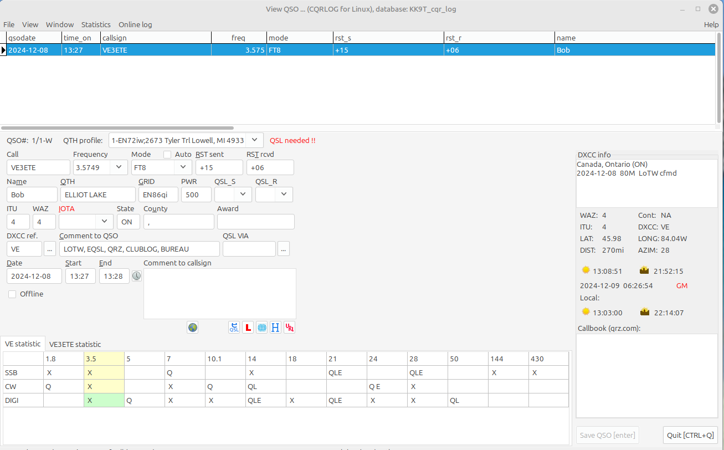Click the County input field
This screenshot has height=450, width=724.
(179, 222)
